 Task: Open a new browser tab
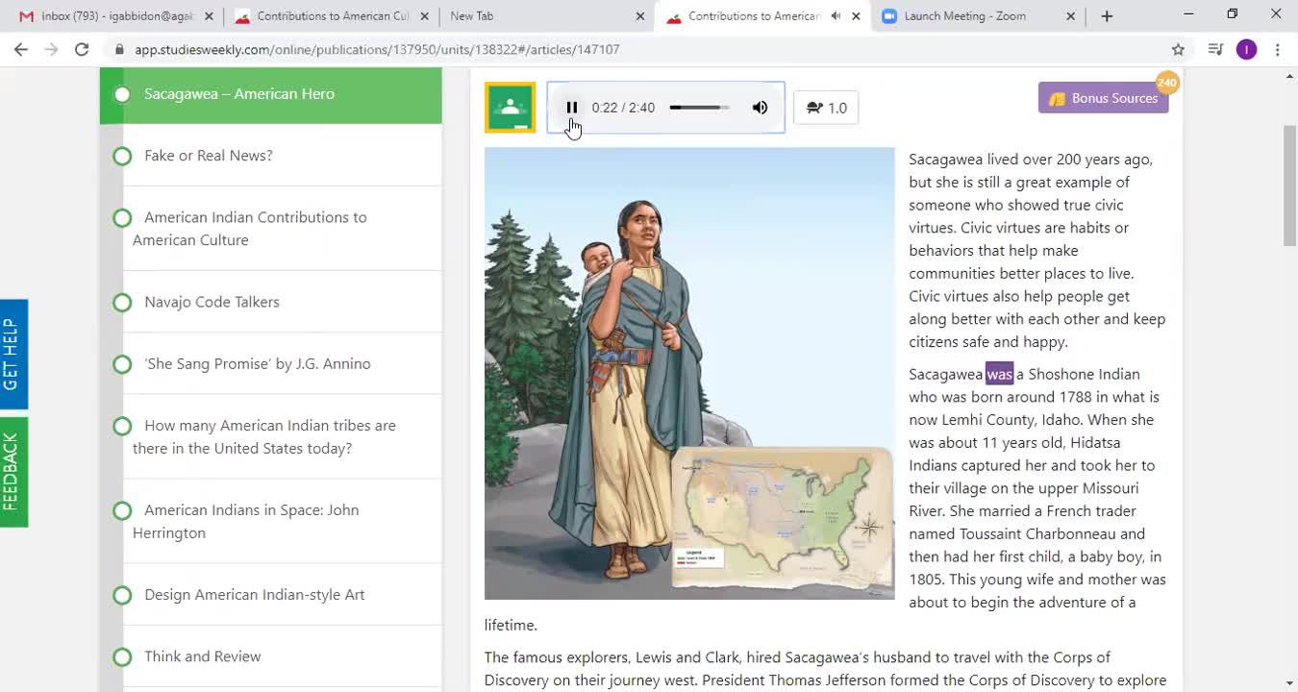pyautogui.click(x=1107, y=16)
